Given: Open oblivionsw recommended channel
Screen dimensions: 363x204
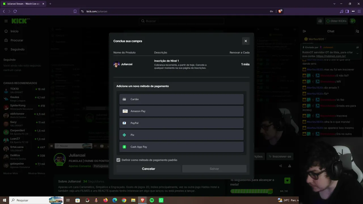Looking at the screenshot, I should click(x=24, y=115).
